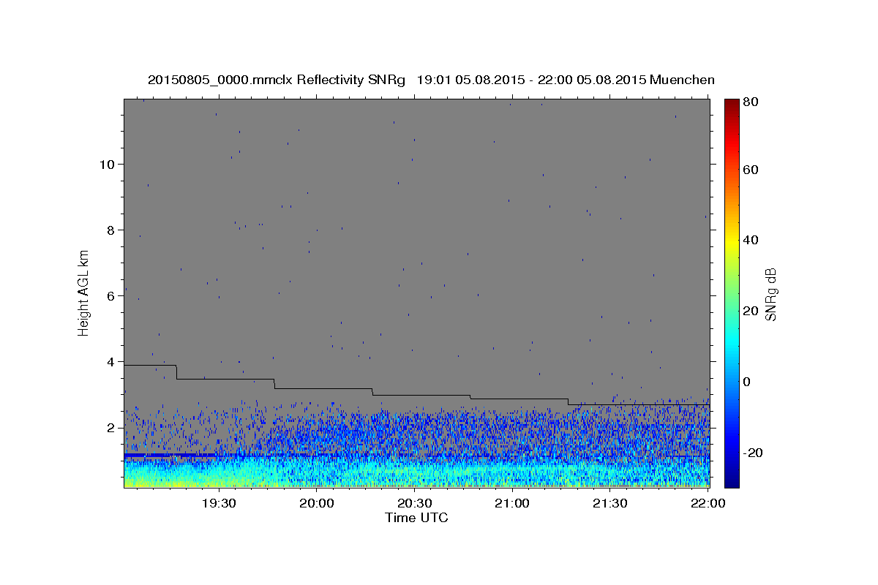Click the 'Height AGL km' y-axis label

[84, 292]
